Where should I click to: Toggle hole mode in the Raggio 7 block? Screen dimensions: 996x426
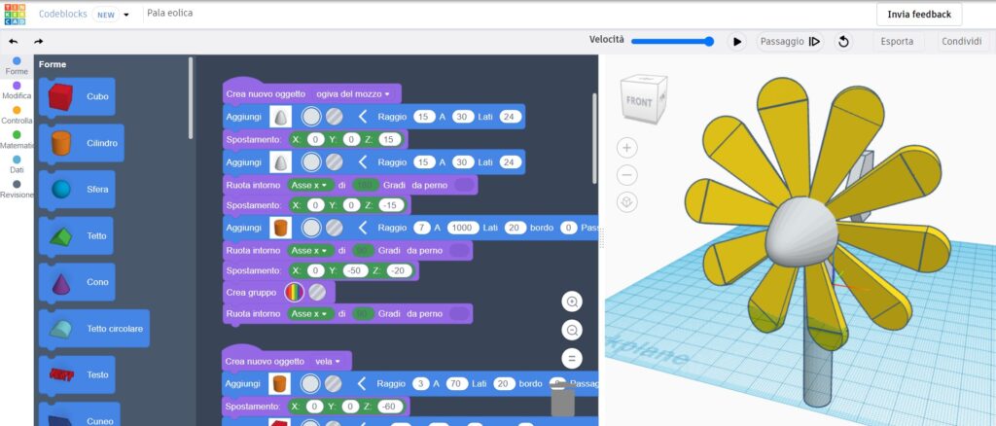[x=334, y=228]
